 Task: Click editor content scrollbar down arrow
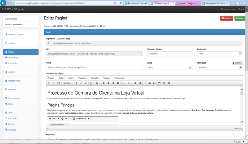242,122
